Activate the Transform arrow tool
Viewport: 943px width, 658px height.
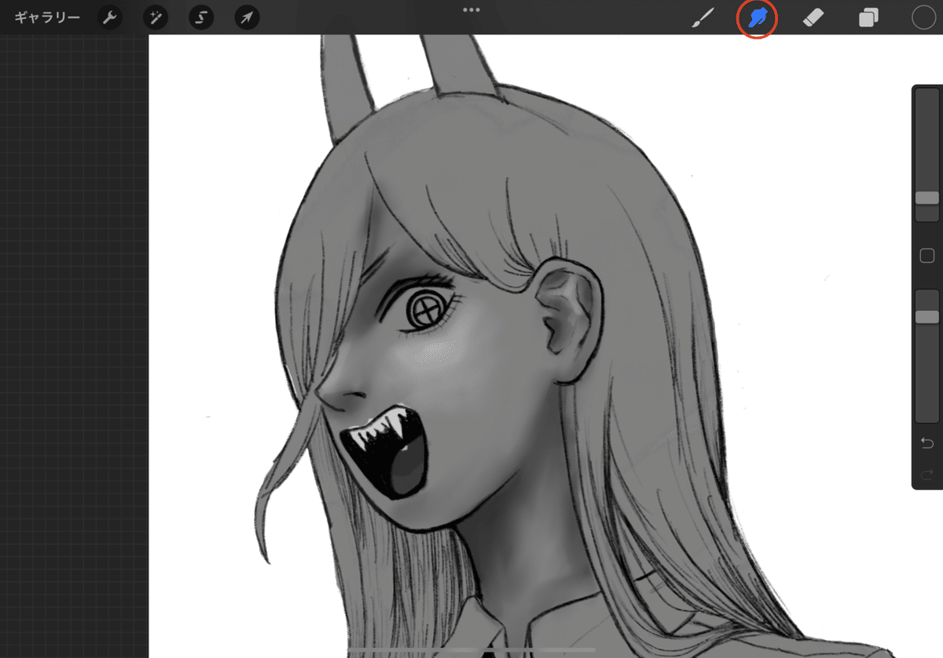click(248, 17)
